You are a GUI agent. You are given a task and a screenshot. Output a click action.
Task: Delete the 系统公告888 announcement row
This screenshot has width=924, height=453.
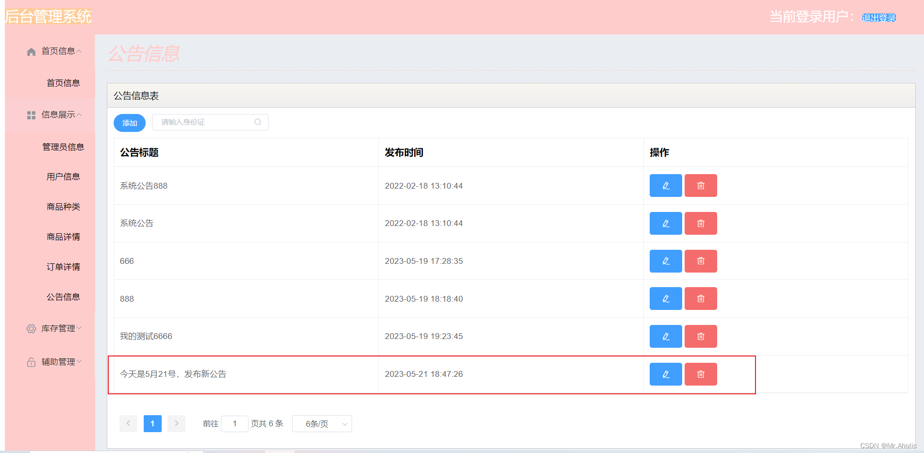click(x=701, y=186)
